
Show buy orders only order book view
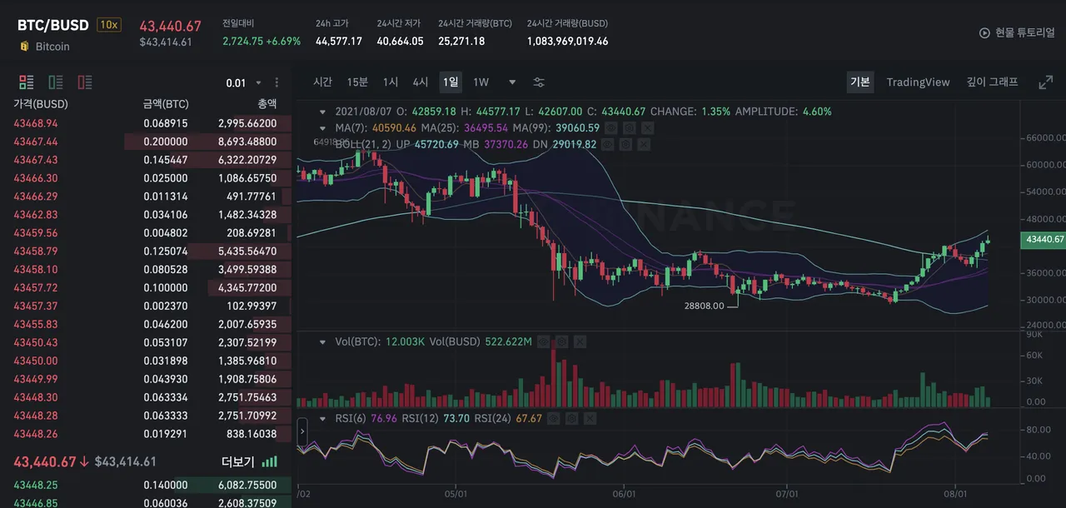tap(56, 82)
